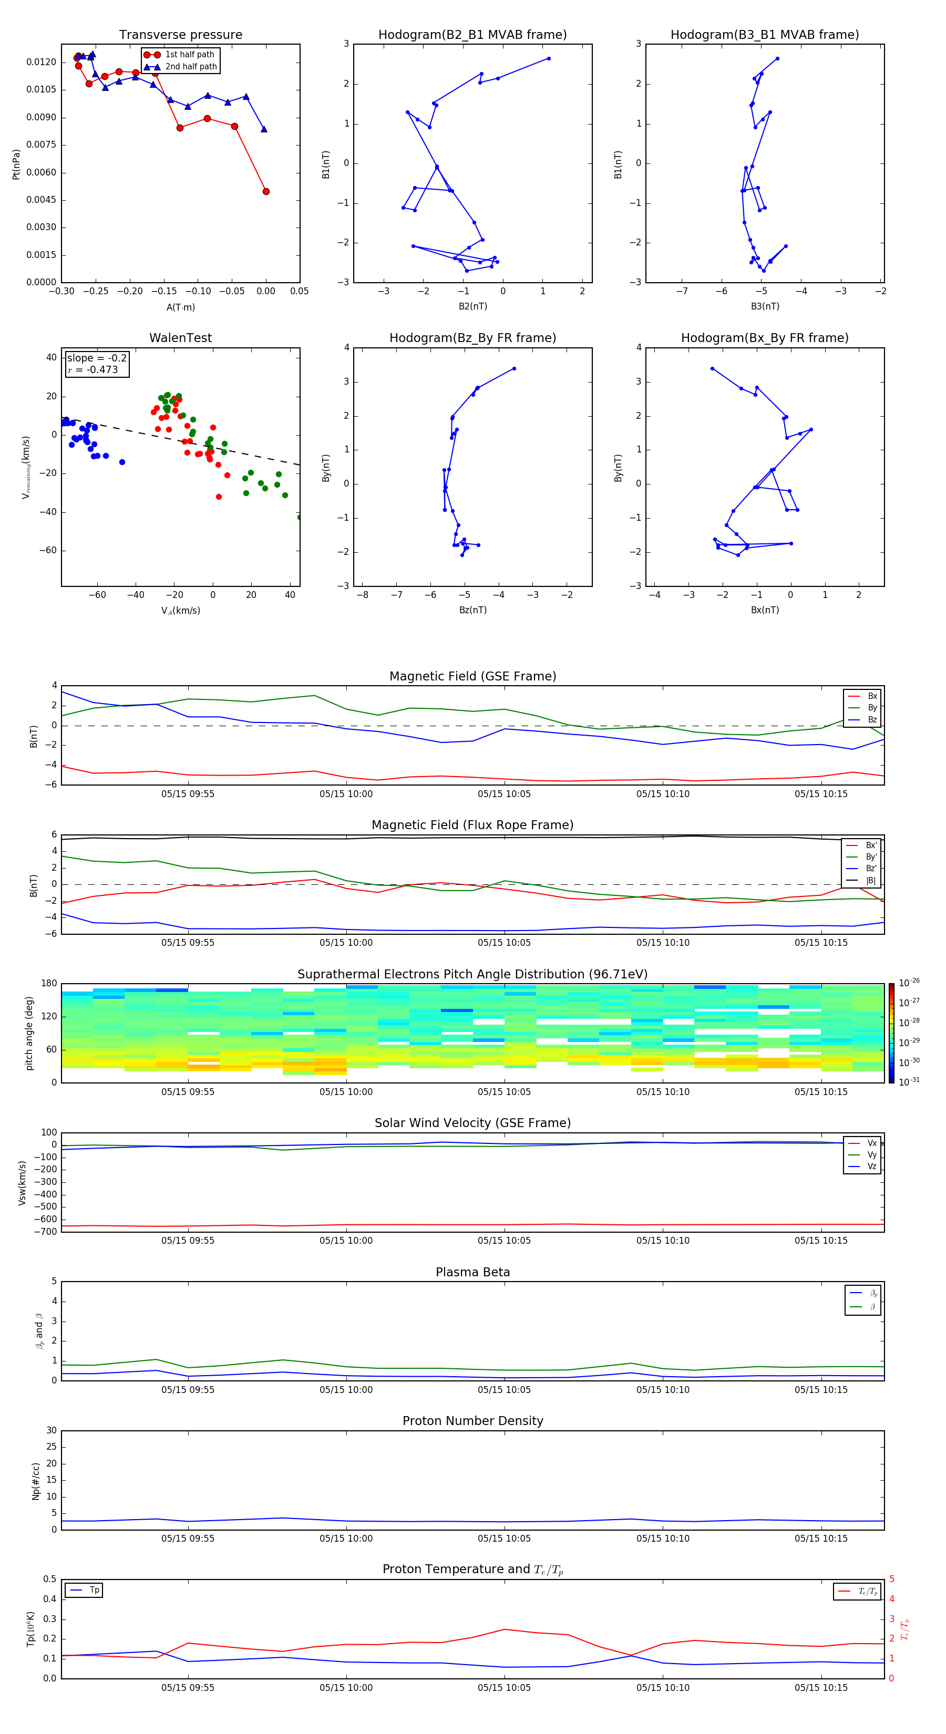The width and height of the screenshot is (946, 1734).
Task: Click the 'Vy' legend entry in solar wind panel
Action: (x=863, y=1154)
